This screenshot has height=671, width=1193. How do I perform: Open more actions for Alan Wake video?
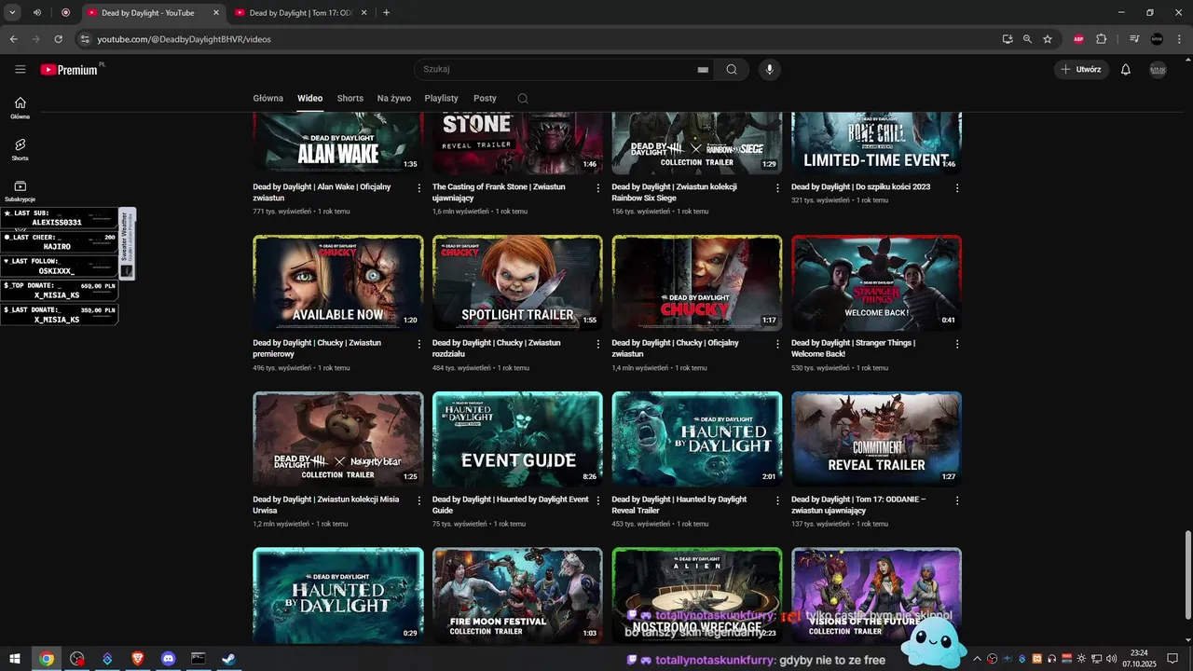(x=418, y=187)
